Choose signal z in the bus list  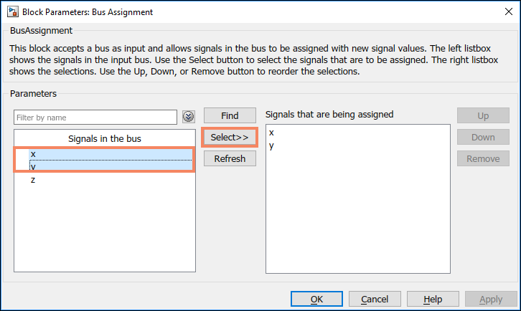tap(33, 180)
